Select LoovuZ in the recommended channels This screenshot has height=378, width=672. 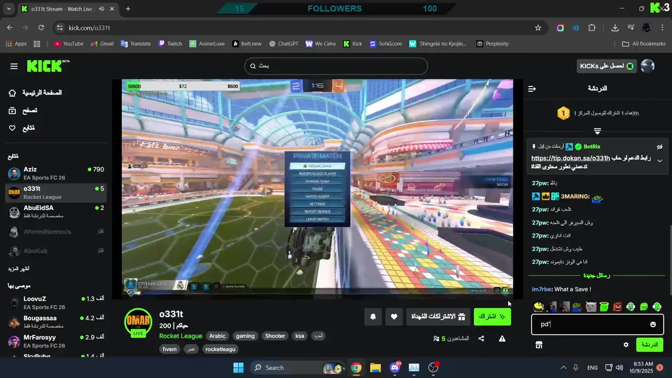56,303
